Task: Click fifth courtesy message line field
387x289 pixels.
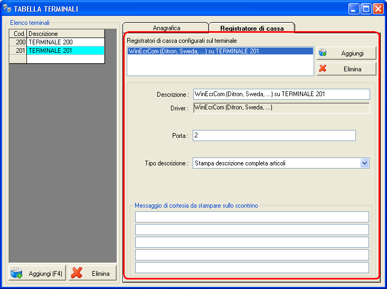Action: 252,268
